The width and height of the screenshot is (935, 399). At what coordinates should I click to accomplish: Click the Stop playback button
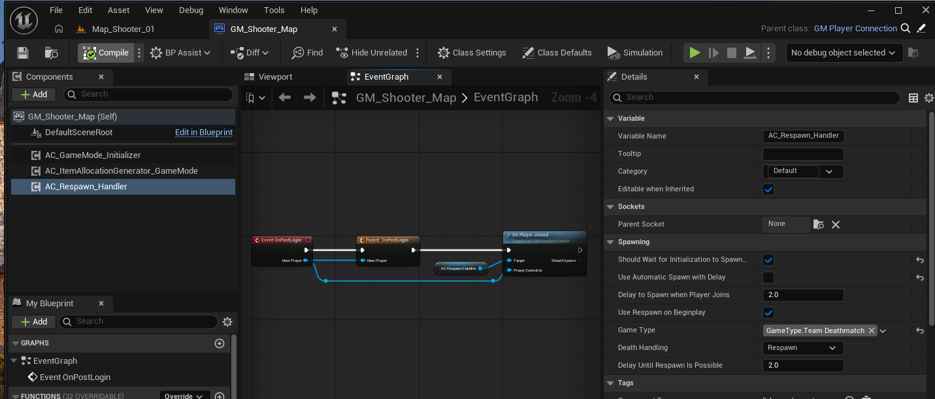click(x=732, y=53)
